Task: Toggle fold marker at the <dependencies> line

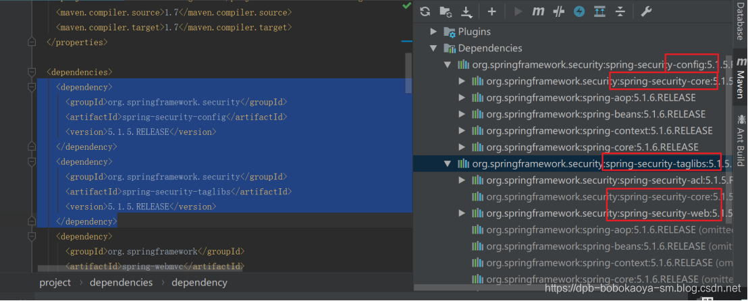Action: pyautogui.click(x=32, y=72)
